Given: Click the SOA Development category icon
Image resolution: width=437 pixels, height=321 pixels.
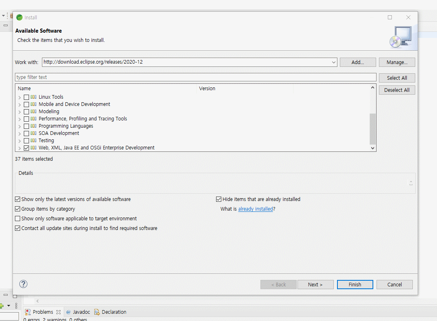Looking at the screenshot, I should coord(33,133).
